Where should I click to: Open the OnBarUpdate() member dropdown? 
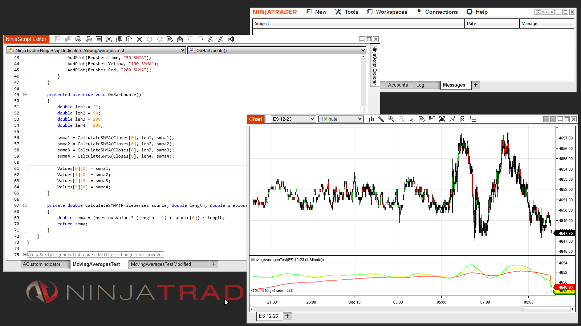click(277, 51)
